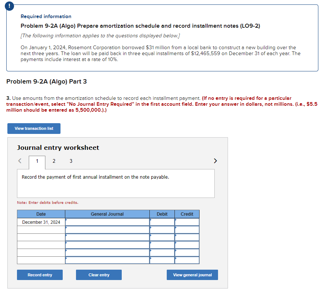This screenshot has height=300, width=325.
Task: Open the fifth account dropdown
Action: [107, 252]
